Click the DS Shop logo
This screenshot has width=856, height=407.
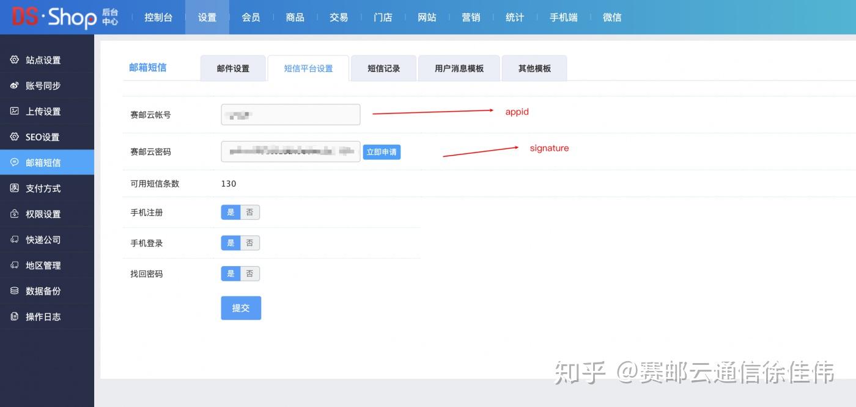[x=64, y=16]
